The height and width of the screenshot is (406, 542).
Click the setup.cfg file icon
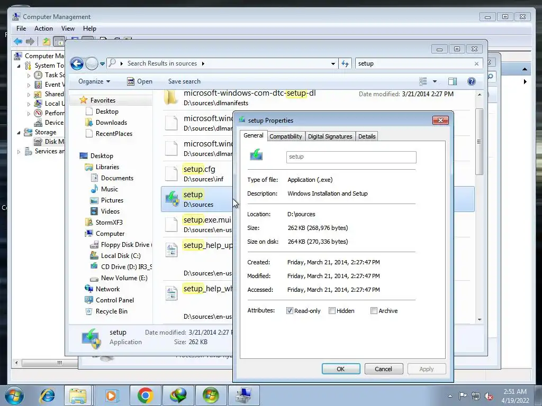point(171,173)
